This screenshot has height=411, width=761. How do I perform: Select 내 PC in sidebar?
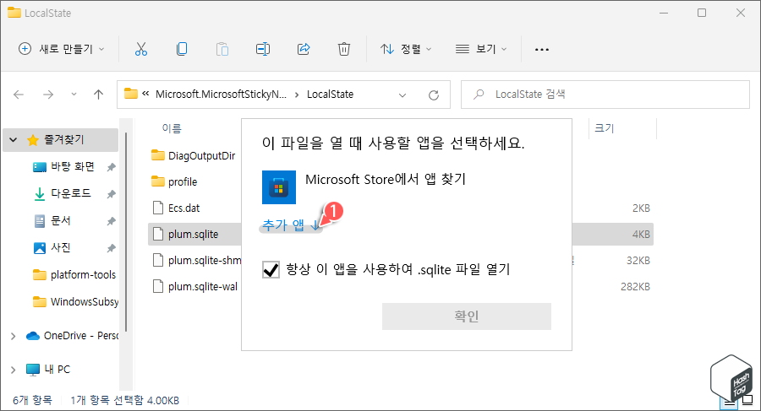[57, 370]
